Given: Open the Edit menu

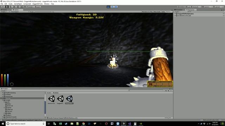Looking at the screenshot, I should [6, 4].
